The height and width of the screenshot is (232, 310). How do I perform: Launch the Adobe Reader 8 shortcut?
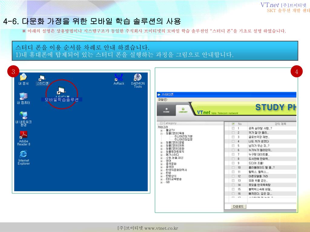click(24, 138)
